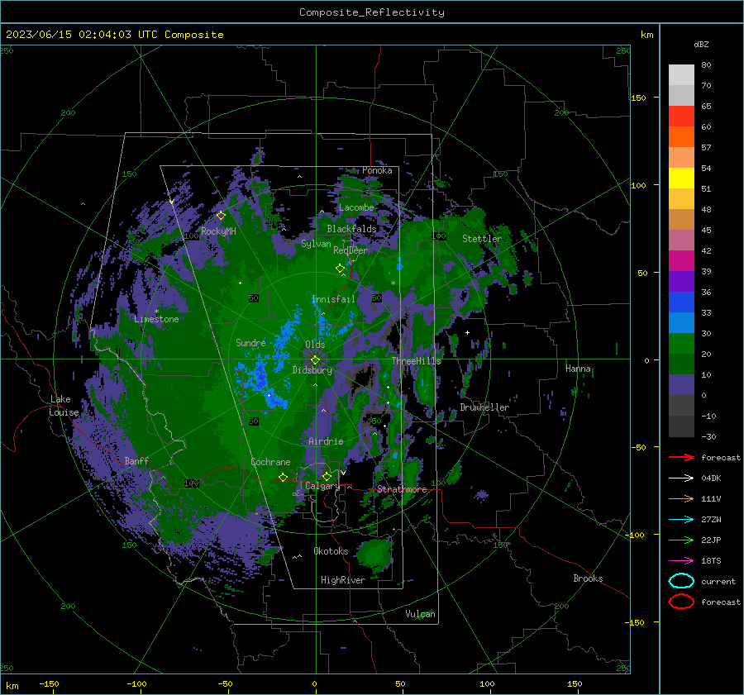This screenshot has width=744, height=695.
Task: Click the RockyMH label
Action: tap(218, 231)
